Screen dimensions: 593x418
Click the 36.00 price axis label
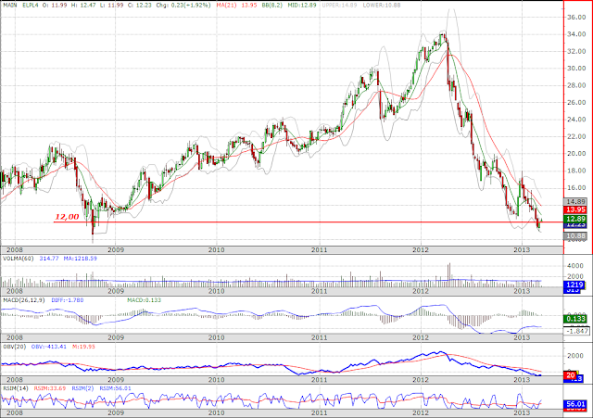pos(576,18)
